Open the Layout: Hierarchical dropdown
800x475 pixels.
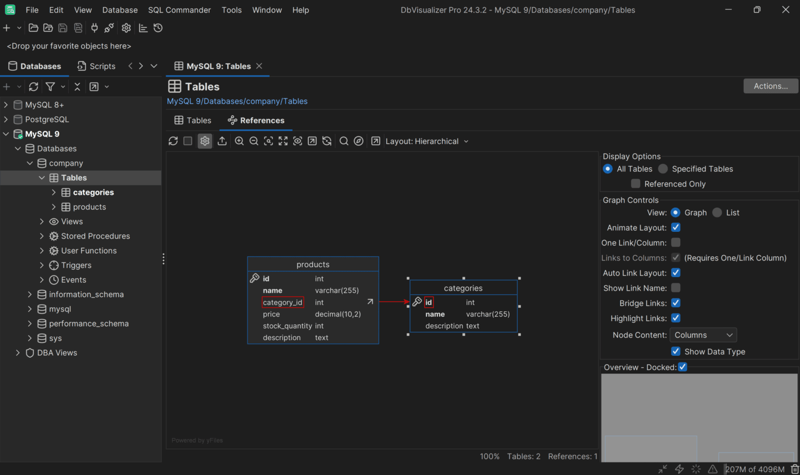(427, 141)
